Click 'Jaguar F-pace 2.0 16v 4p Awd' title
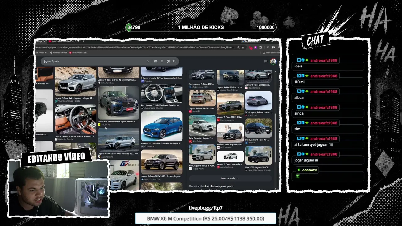The width and height of the screenshot is (402, 226). coord(117,80)
